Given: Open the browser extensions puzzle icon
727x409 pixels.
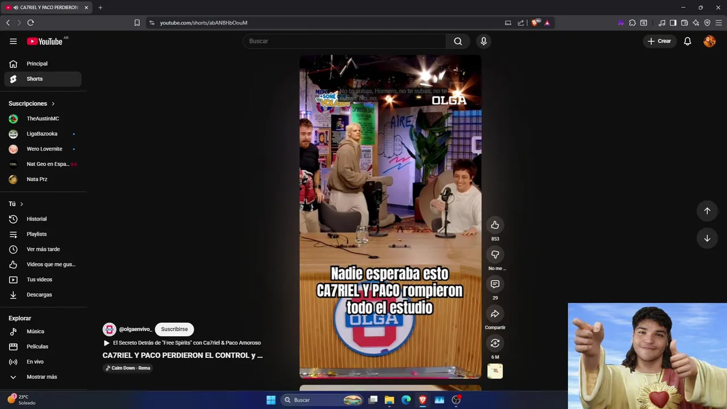Looking at the screenshot, I should tap(632, 23).
